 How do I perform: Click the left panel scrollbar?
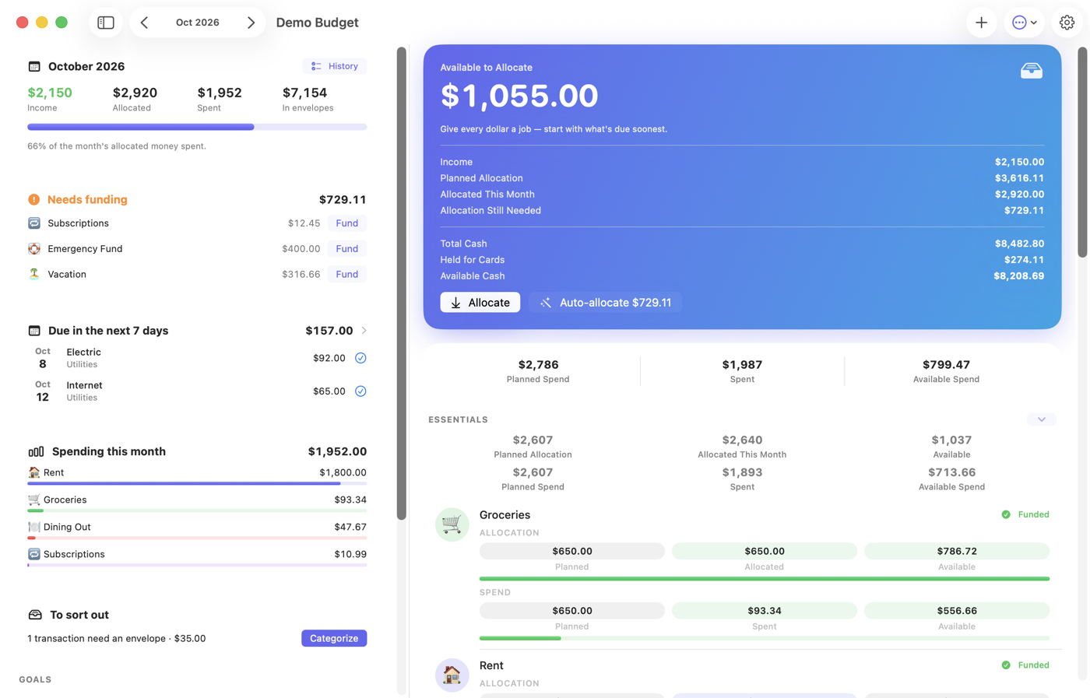point(402,283)
